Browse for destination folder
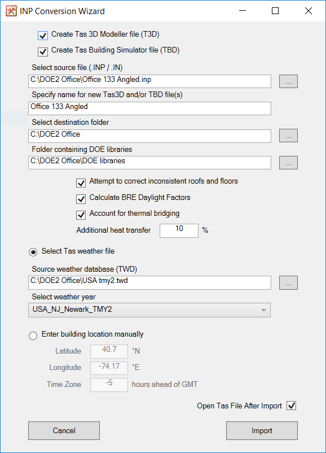This screenshot has width=326, height=453. coord(288,136)
